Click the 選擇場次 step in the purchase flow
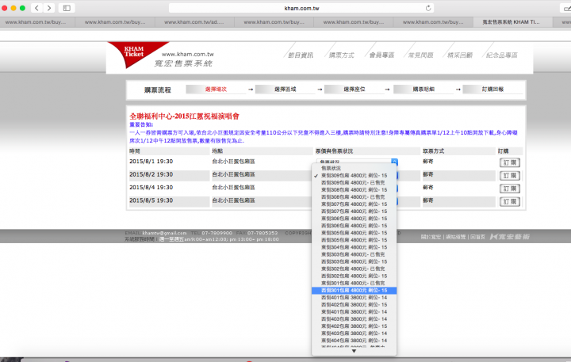 (216, 90)
